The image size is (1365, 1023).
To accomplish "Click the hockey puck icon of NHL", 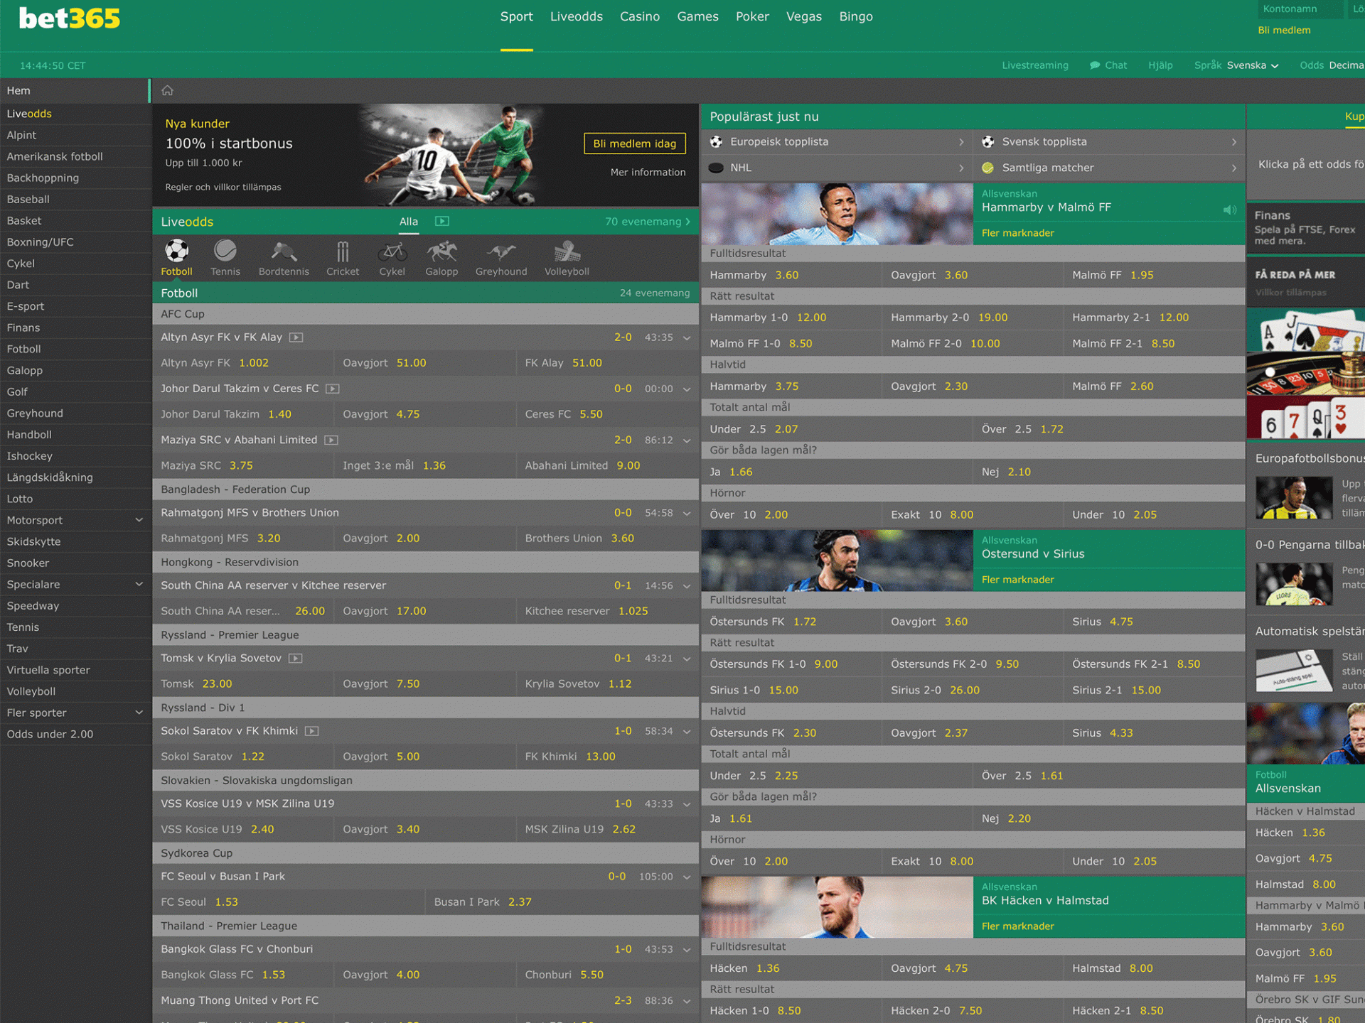I will (x=716, y=168).
